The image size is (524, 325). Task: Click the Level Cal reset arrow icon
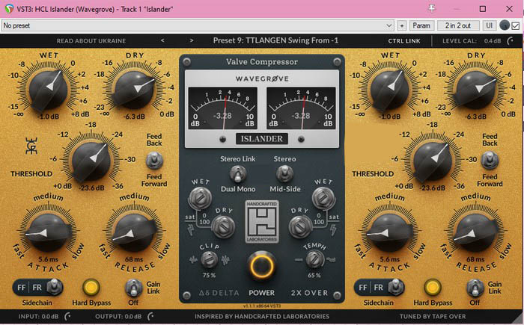point(511,41)
